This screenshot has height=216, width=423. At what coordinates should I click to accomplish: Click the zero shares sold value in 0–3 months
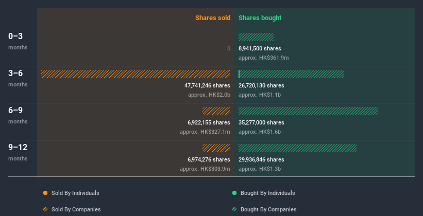point(229,48)
